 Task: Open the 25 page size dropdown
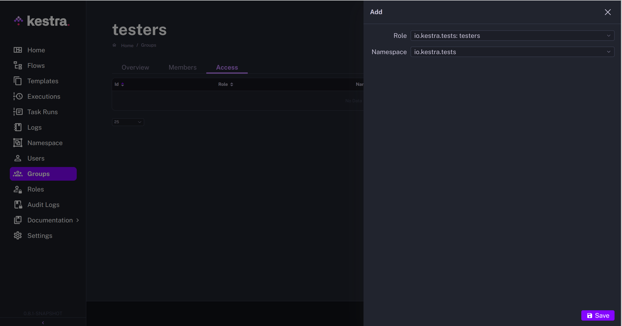[x=128, y=122]
